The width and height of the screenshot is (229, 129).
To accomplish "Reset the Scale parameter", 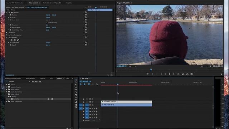I will pos(86,18).
